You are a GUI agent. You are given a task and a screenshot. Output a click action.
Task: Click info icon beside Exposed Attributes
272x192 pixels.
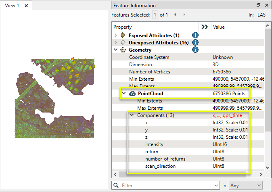tap(195, 35)
